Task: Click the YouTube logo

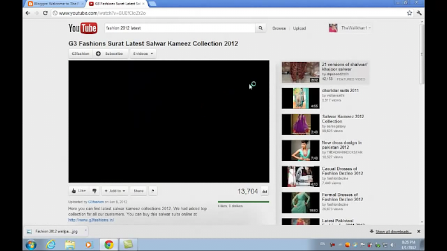Action: [x=82, y=28]
